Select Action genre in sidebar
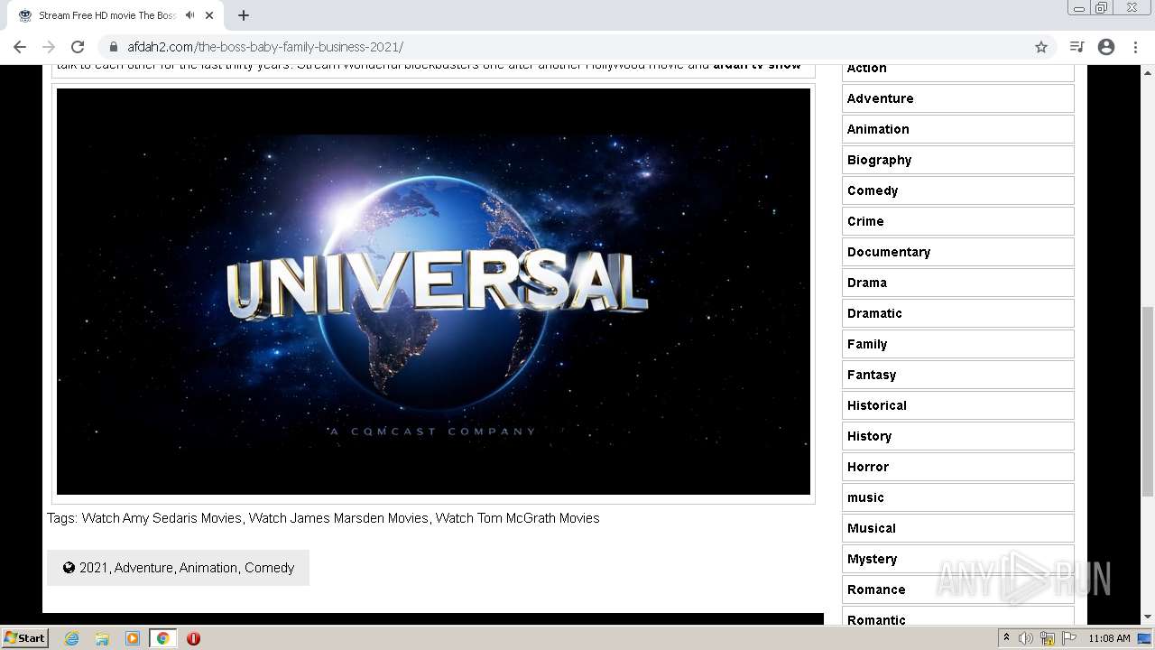 tap(957, 70)
